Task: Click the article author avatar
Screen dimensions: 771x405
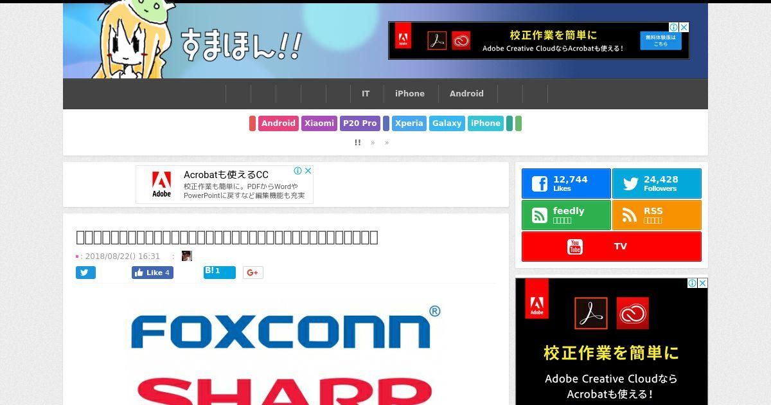Action: (x=187, y=256)
